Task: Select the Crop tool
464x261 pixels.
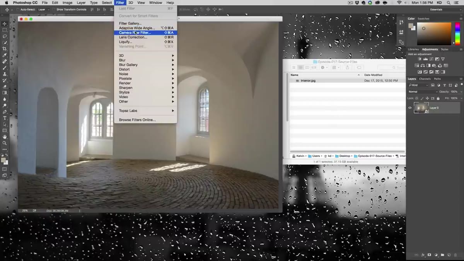Action: pos(5,49)
